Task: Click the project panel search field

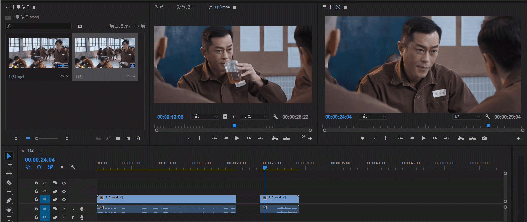Action: click(38, 26)
